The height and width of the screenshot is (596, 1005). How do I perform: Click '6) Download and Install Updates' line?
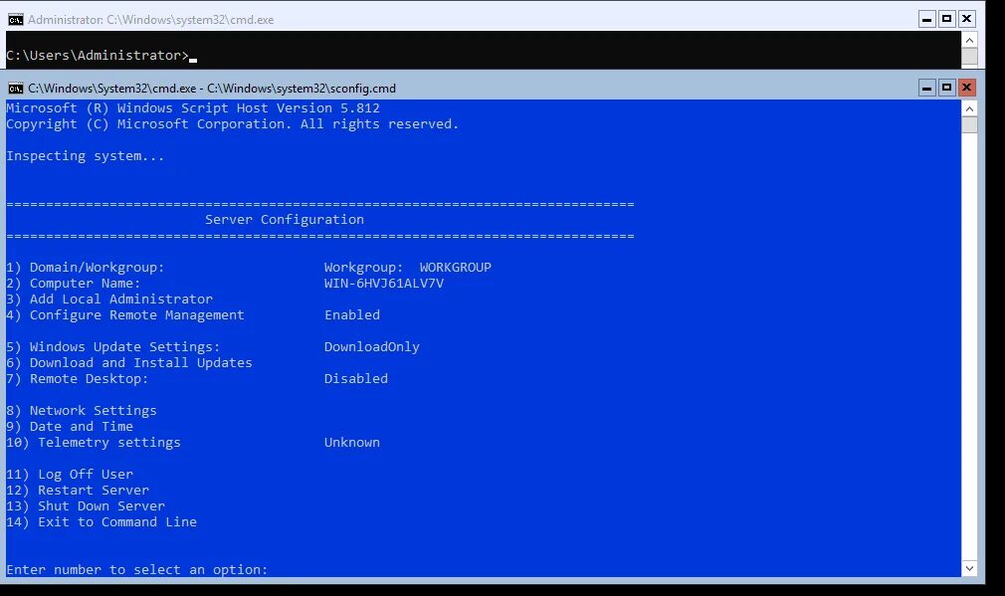128,363
